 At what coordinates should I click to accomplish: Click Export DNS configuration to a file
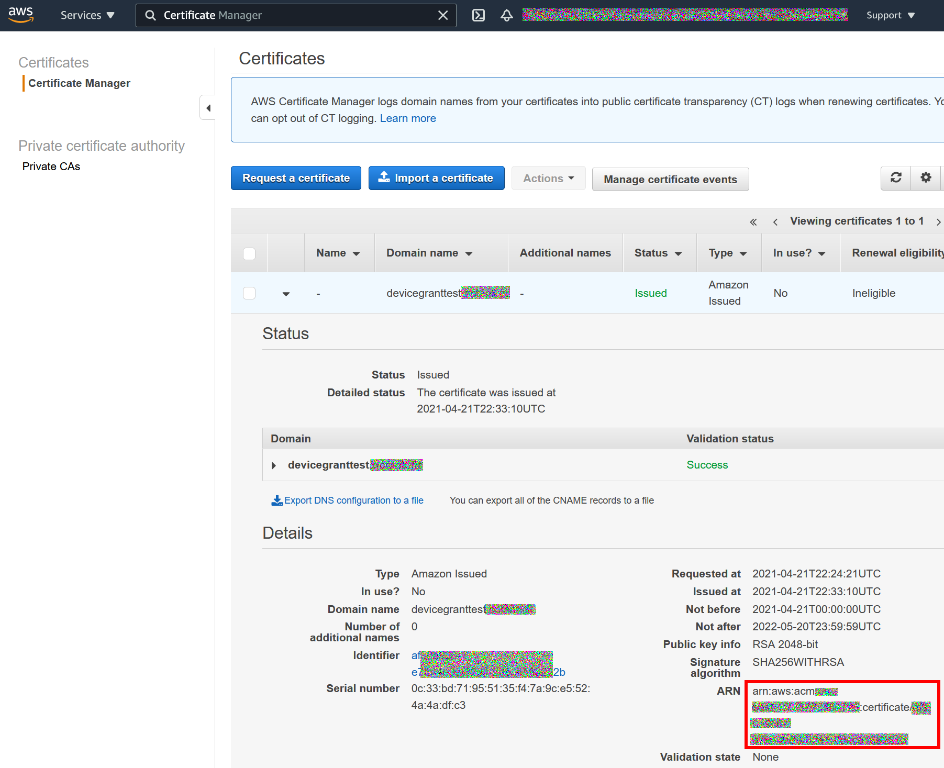point(354,500)
